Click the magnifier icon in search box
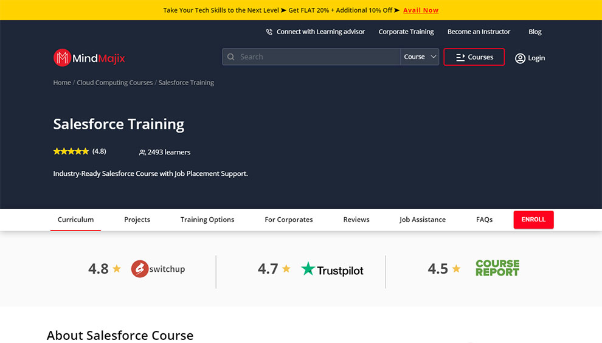 pyautogui.click(x=230, y=57)
